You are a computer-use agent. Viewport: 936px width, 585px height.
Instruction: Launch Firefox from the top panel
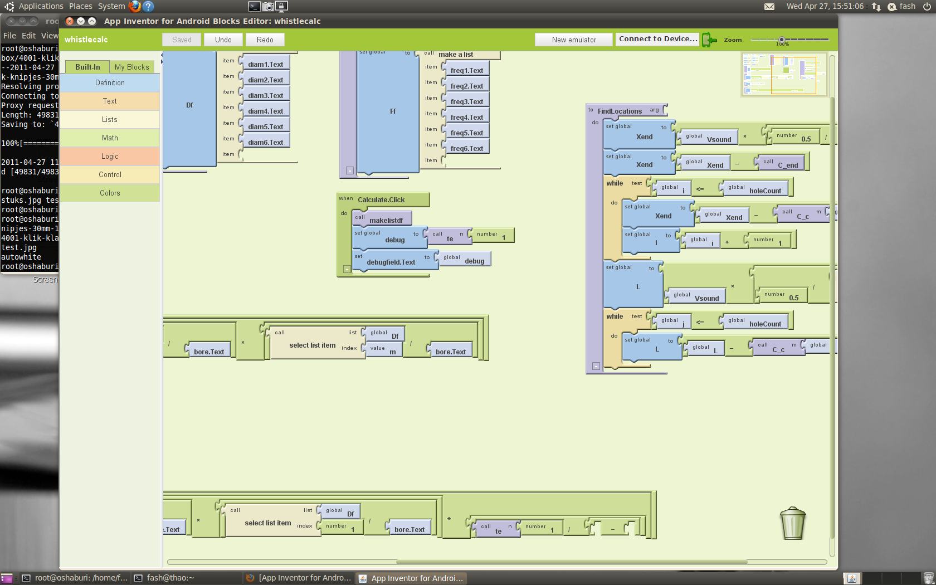[x=134, y=6]
